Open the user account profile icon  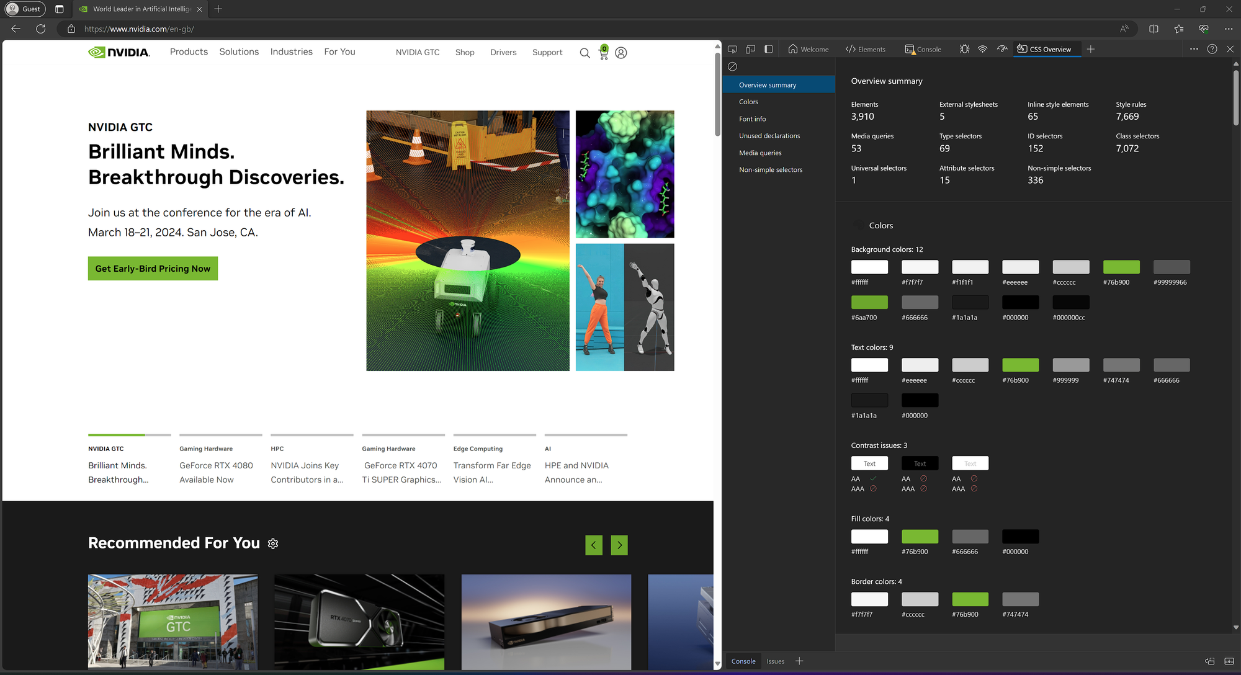621,53
